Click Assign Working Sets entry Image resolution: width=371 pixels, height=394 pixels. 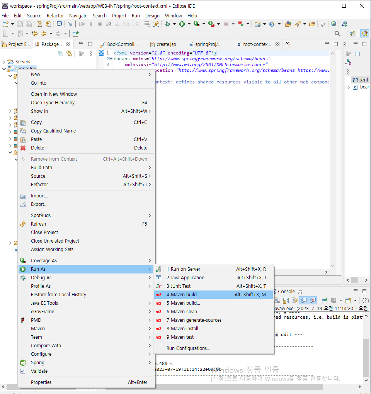(87, 250)
